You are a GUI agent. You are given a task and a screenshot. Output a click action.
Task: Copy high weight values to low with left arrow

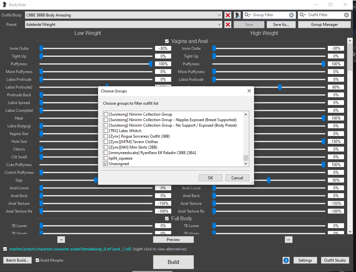(x=289, y=240)
